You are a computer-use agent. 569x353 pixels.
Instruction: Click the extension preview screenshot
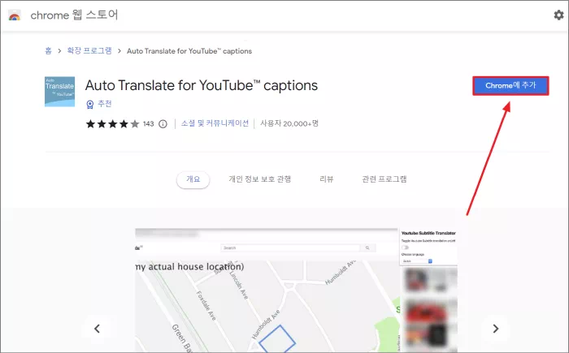(296, 290)
